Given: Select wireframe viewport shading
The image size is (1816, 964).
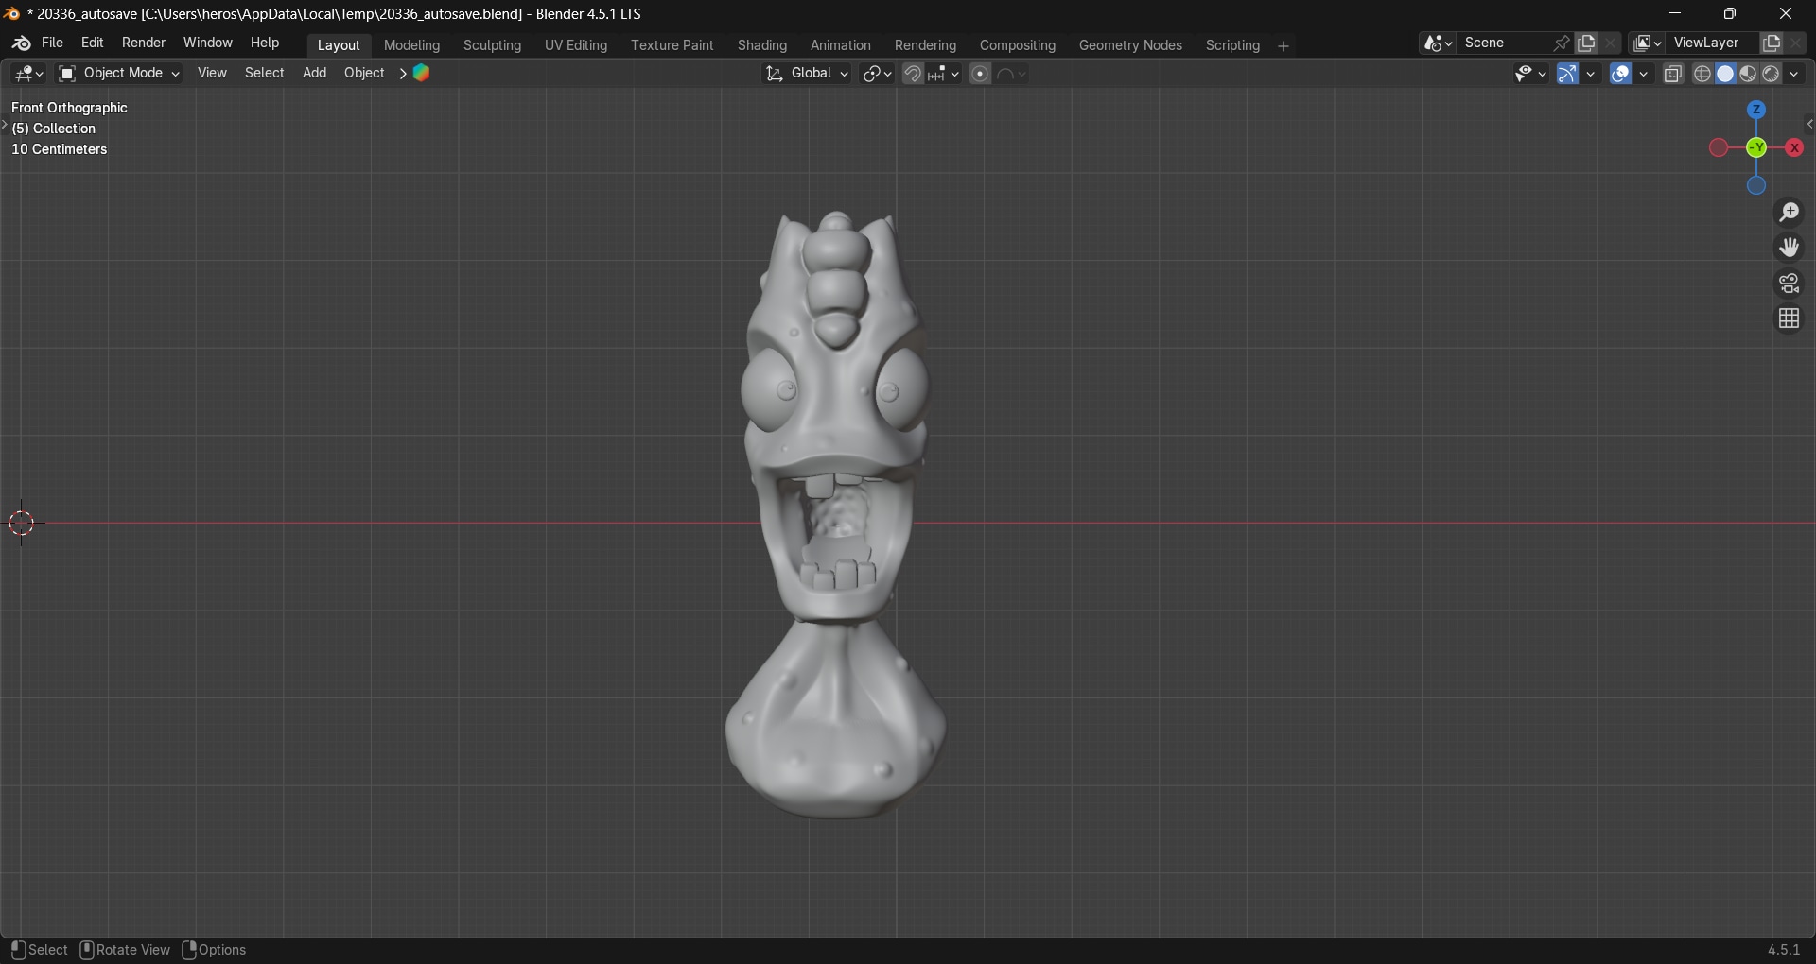Looking at the screenshot, I should (1702, 74).
